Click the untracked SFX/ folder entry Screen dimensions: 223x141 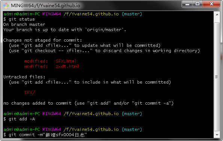click(x=30, y=93)
